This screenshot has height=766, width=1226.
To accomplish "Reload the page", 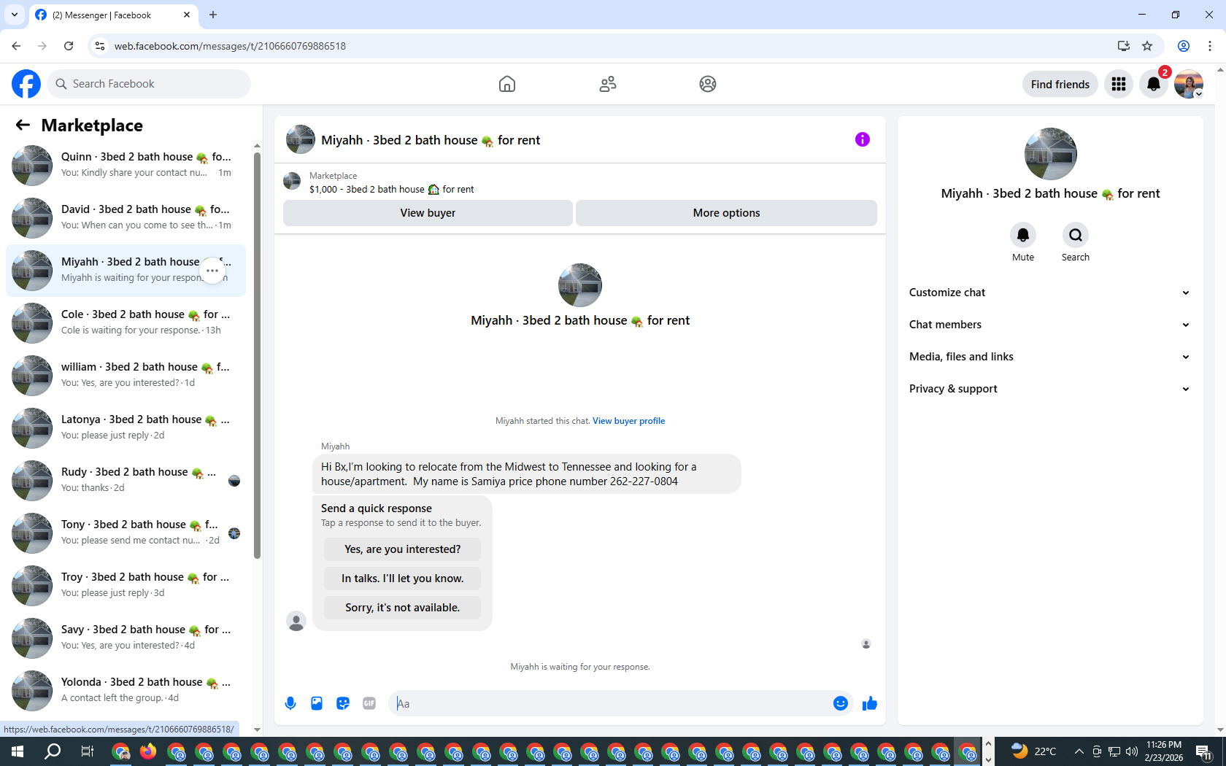I will click(x=69, y=46).
